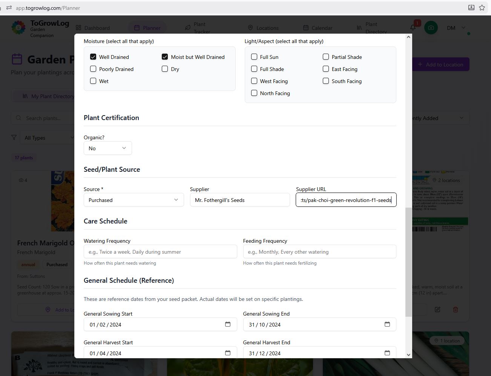Click the red delete trash icon
491x376 pixels.
455,310
